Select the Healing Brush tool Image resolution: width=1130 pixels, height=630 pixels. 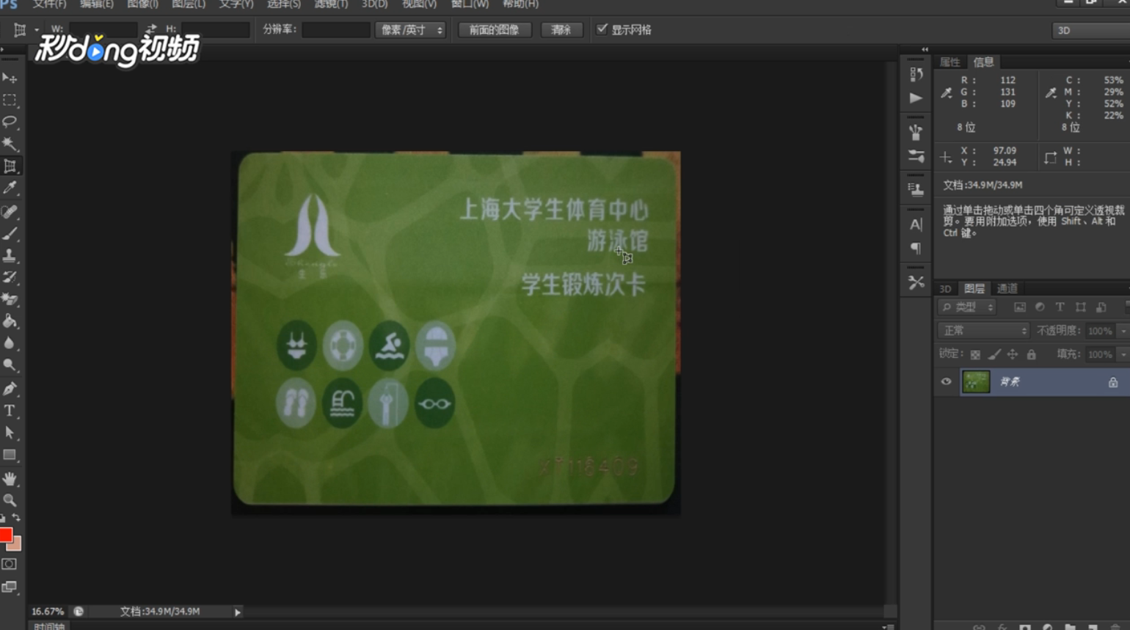(x=10, y=212)
